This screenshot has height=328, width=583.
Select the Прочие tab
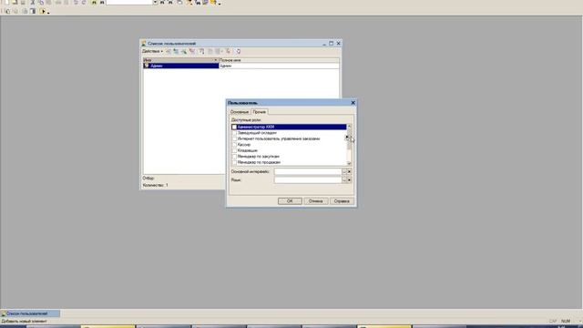(259, 111)
